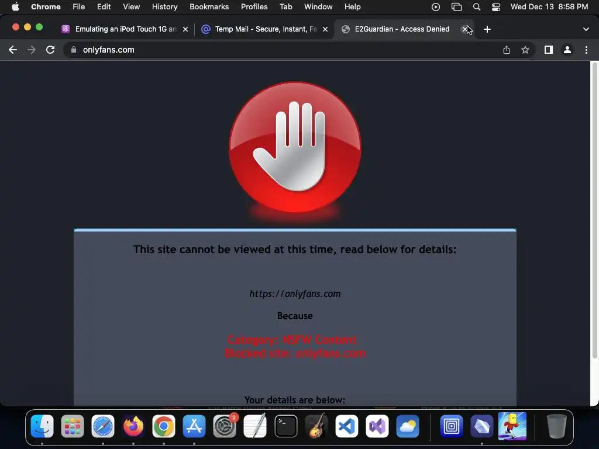Click the page vertical scrollbar
599x449 pixels.
(x=594, y=210)
